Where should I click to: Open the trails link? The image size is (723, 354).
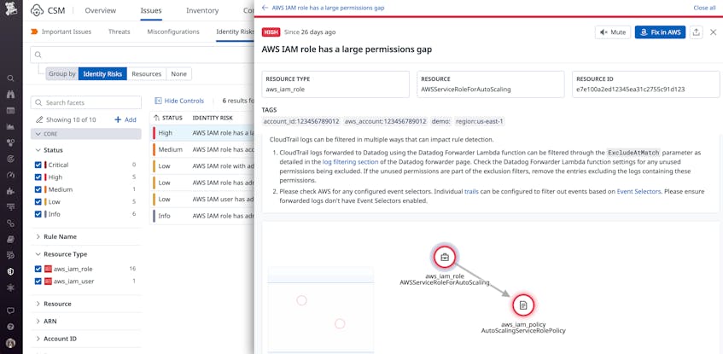coord(471,191)
